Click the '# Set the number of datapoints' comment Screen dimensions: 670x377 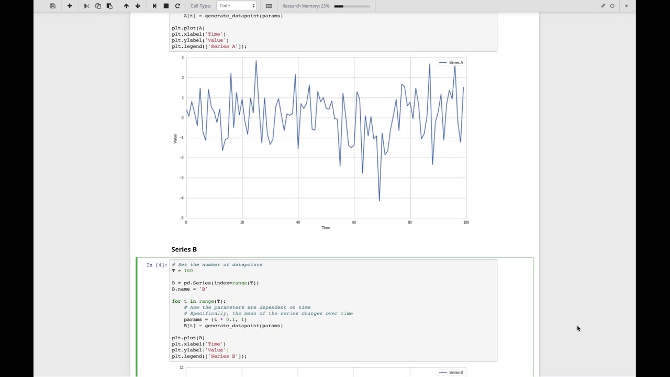(x=217, y=264)
